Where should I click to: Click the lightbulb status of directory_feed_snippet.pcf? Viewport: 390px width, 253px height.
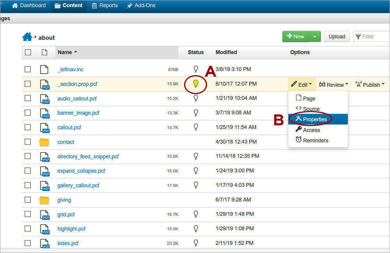[196, 156]
